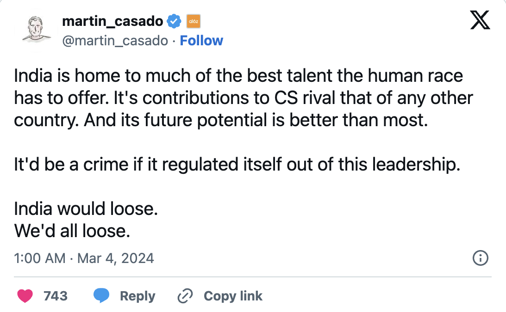Click the Reply text label

click(x=137, y=296)
